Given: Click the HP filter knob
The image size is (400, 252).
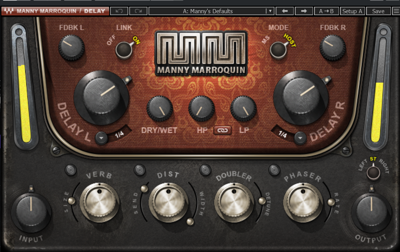Looking at the screenshot, I should point(202,108).
